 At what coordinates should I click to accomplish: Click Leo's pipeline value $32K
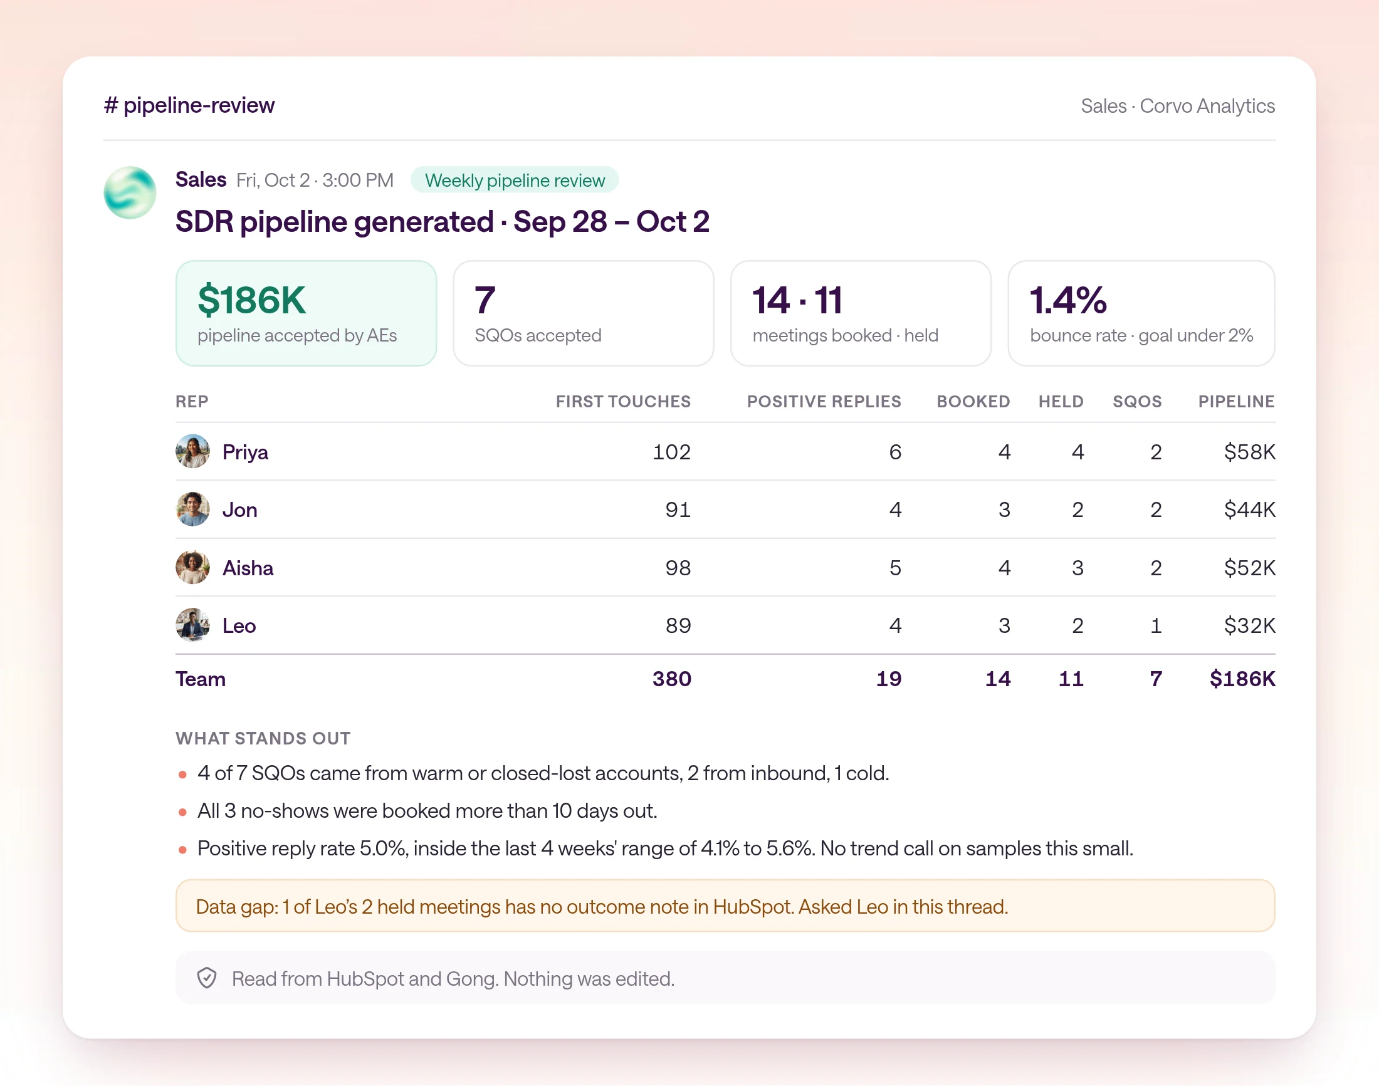tap(1250, 625)
